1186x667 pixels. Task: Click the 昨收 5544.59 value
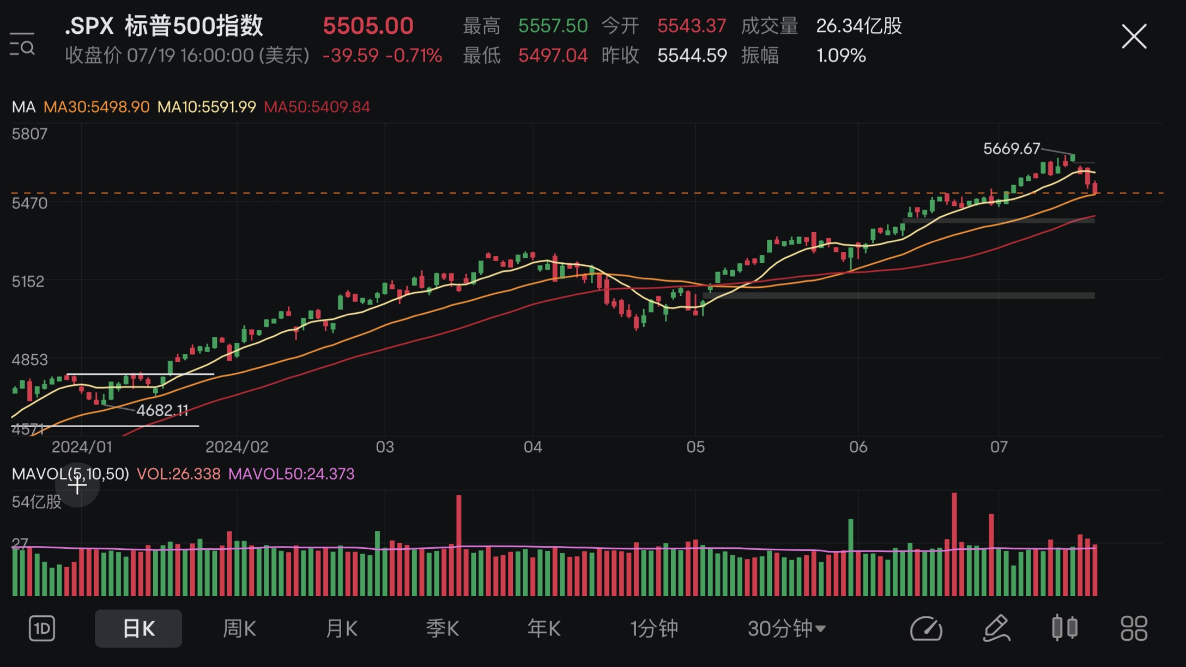click(692, 56)
